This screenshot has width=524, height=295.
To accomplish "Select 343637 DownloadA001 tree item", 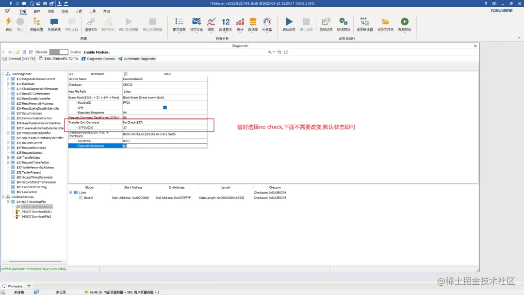I will (x=36, y=212).
